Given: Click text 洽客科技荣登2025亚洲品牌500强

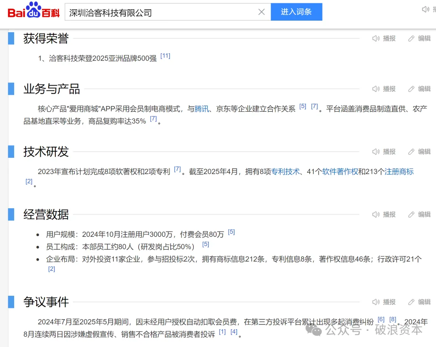Looking at the screenshot, I should pyautogui.click(x=103, y=59).
